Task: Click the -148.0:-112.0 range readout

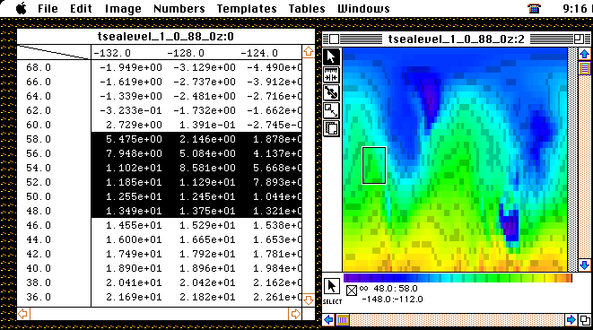Action: (x=392, y=300)
